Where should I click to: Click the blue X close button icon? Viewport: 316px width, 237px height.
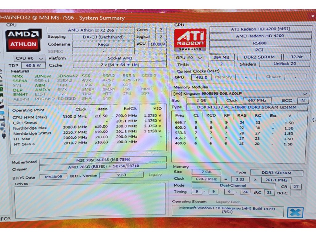click(x=295, y=212)
